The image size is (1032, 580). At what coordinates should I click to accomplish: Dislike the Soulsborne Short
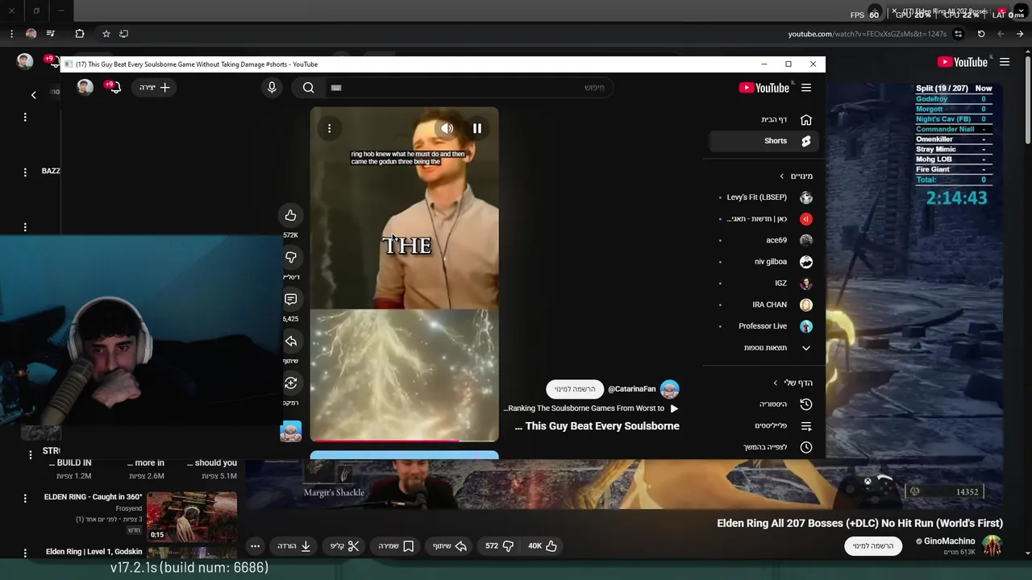291,257
